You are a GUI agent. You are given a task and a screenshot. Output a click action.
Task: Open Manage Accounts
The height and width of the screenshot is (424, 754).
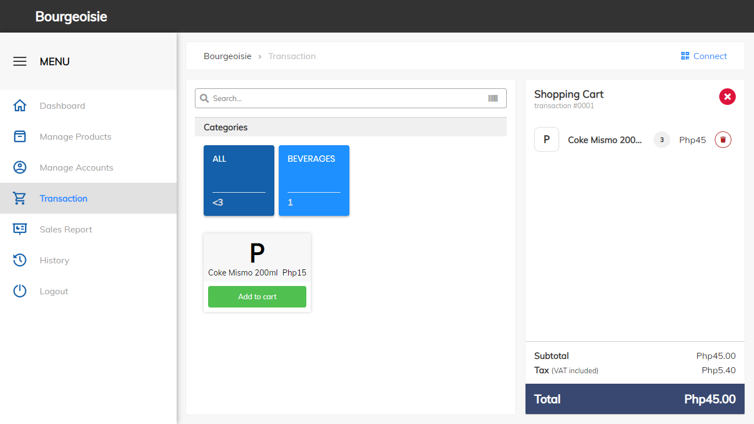pyautogui.click(x=76, y=167)
